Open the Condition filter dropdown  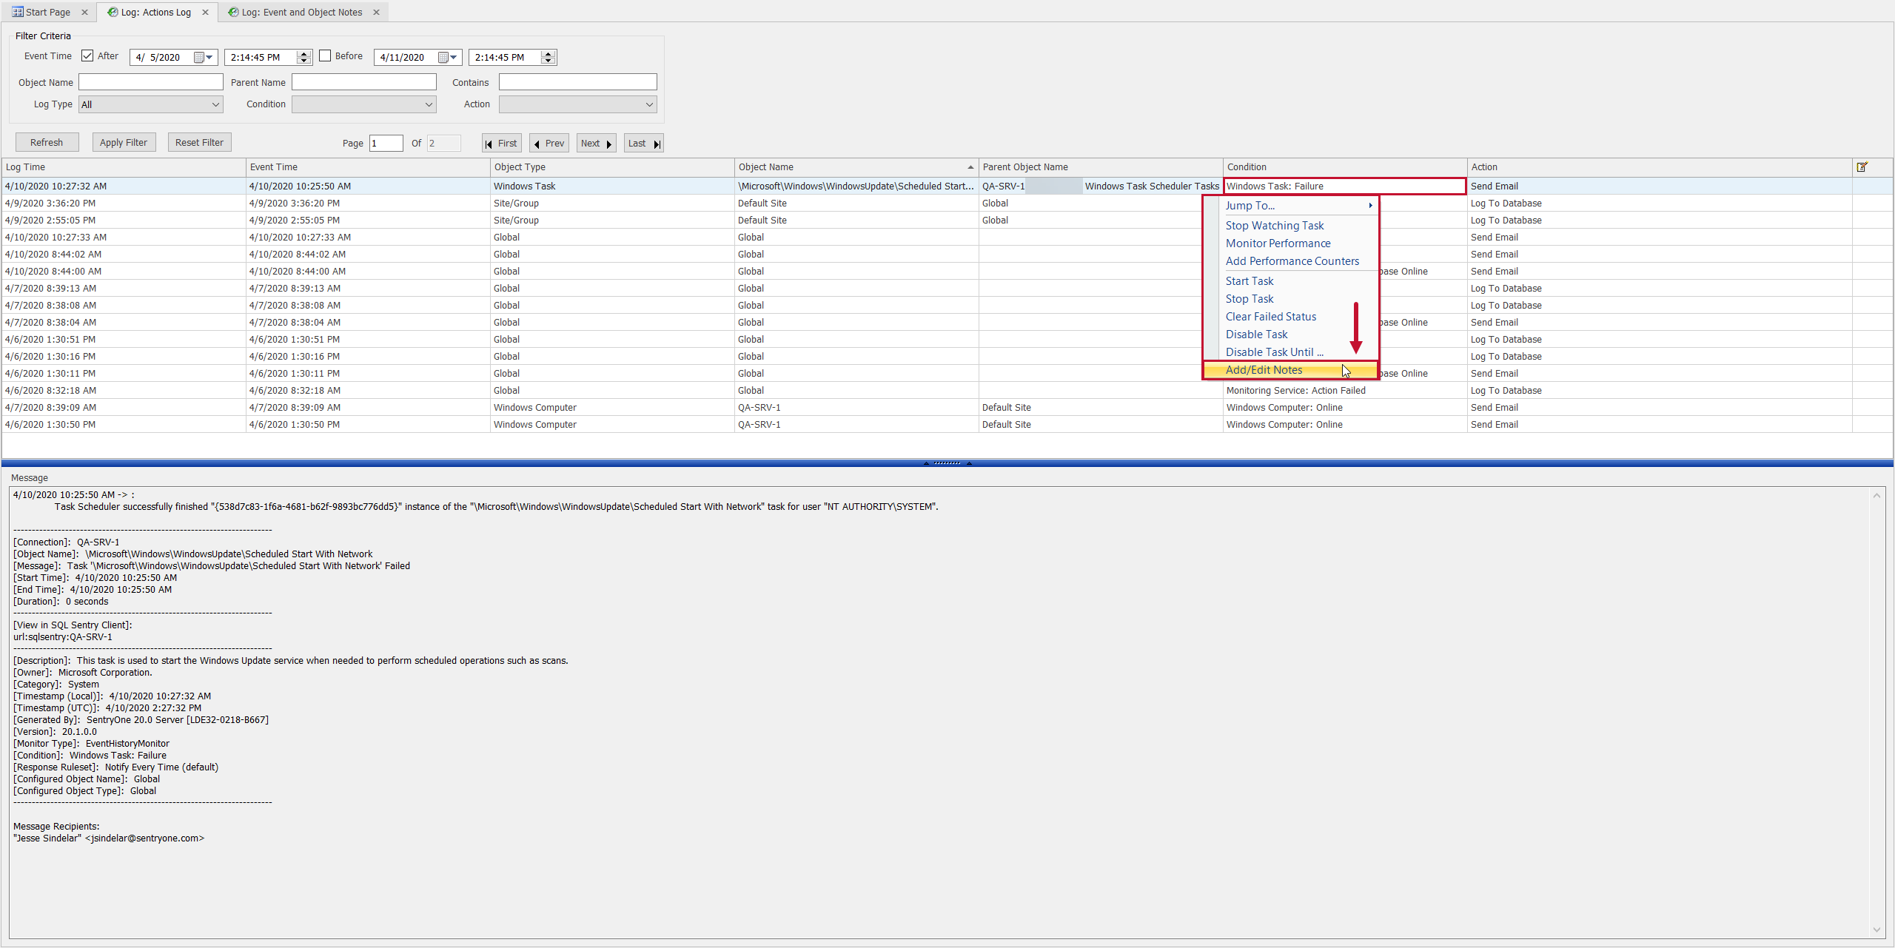429,104
